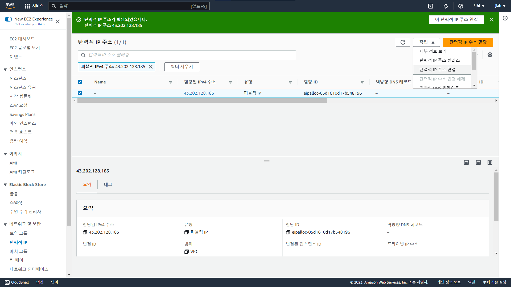
Task: Open the notifications bell icon
Action: click(446, 6)
